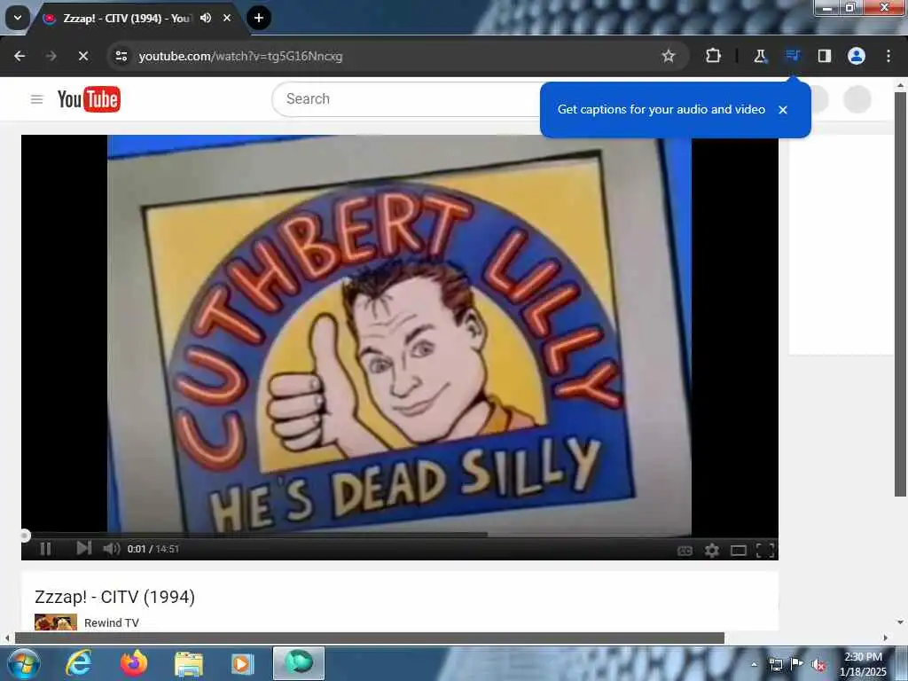Open the Extensions puzzle icon
Screen dimensions: 908x681
[x=714, y=56]
